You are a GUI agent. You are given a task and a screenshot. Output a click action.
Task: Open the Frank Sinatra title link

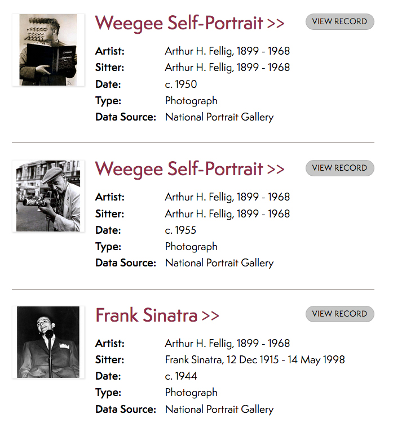[146, 315]
